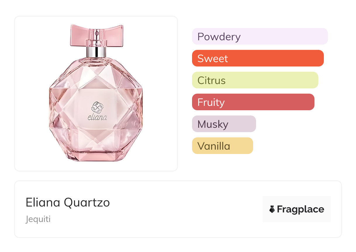The height and width of the screenshot is (252, 356).
Task: Click the pink bow-shaped bottle cap
Action: coord(96,35)
